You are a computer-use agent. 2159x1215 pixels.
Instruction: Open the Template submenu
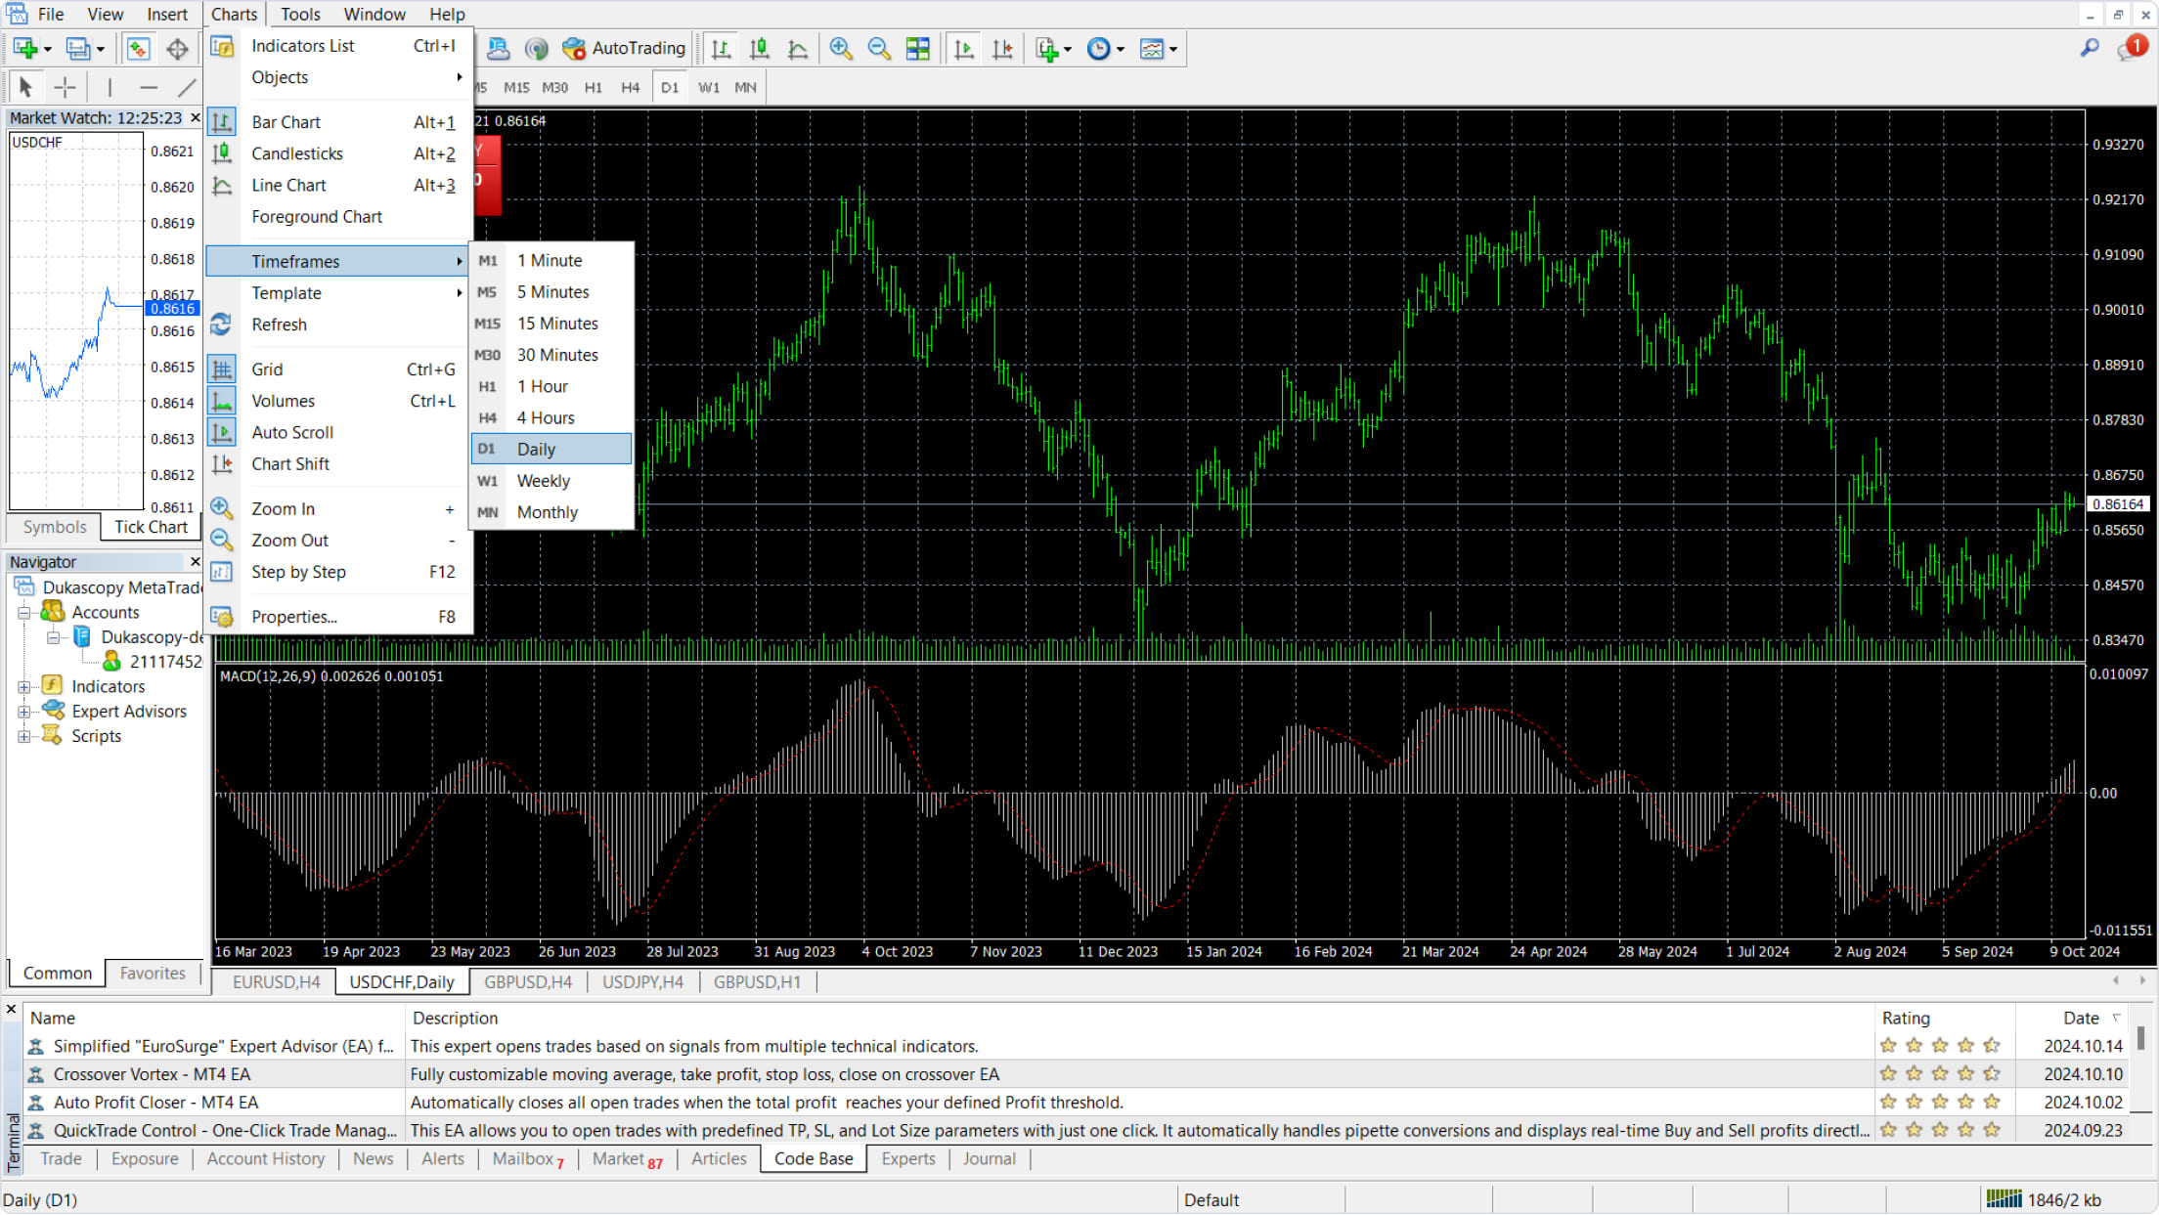pyautogui.click(x=286, y=293)
